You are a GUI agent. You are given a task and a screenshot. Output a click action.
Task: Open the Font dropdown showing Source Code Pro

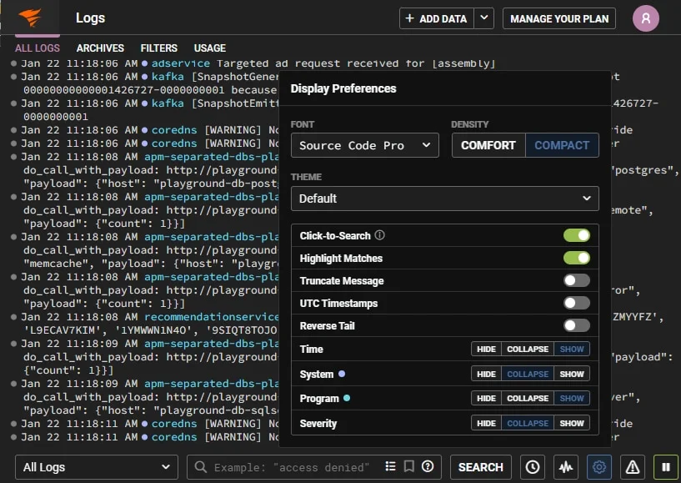(x=364, y=145)
